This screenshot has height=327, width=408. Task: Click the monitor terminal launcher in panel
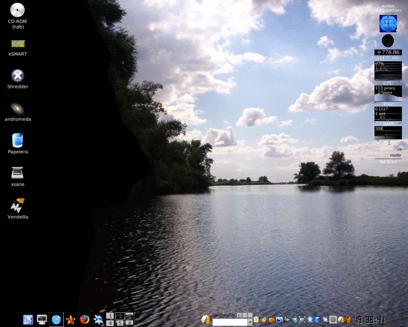pos(42,319)
